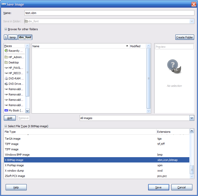
Task: Click the Recently Used clock icon
Action: pos(6,51)
